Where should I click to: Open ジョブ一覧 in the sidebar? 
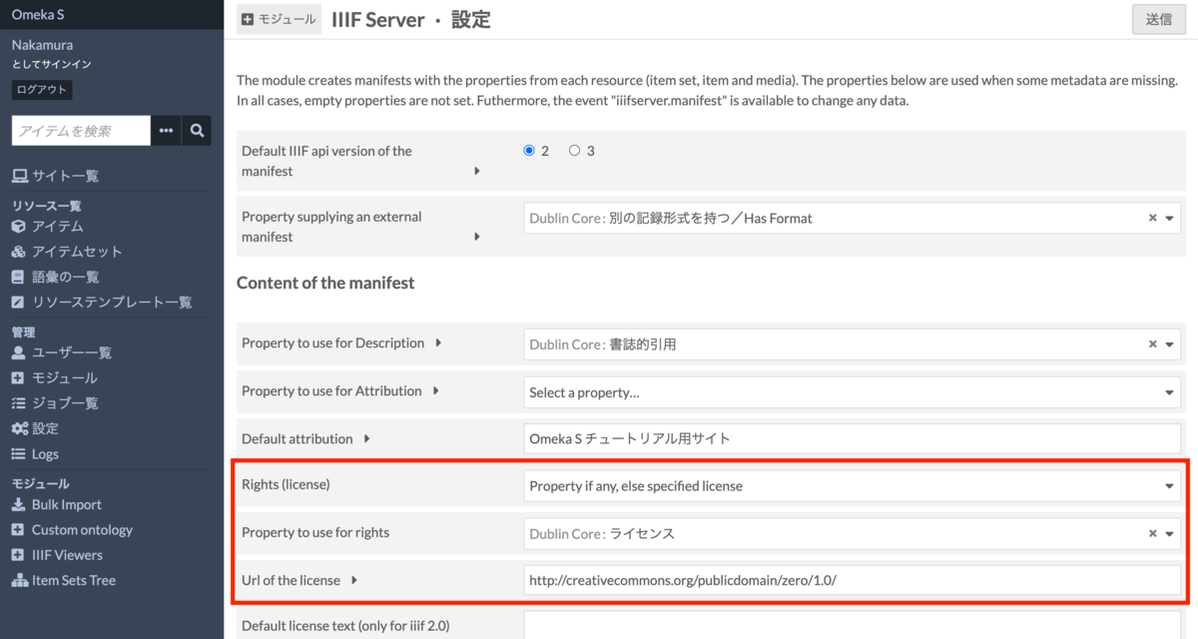[x=65, y=403]
